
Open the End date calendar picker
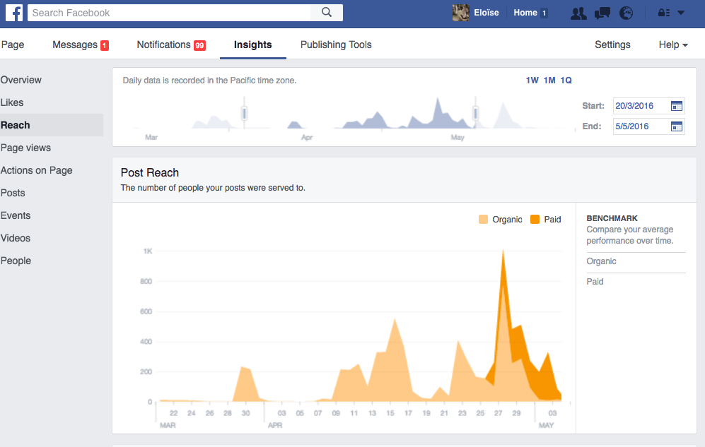pos(677,126)
